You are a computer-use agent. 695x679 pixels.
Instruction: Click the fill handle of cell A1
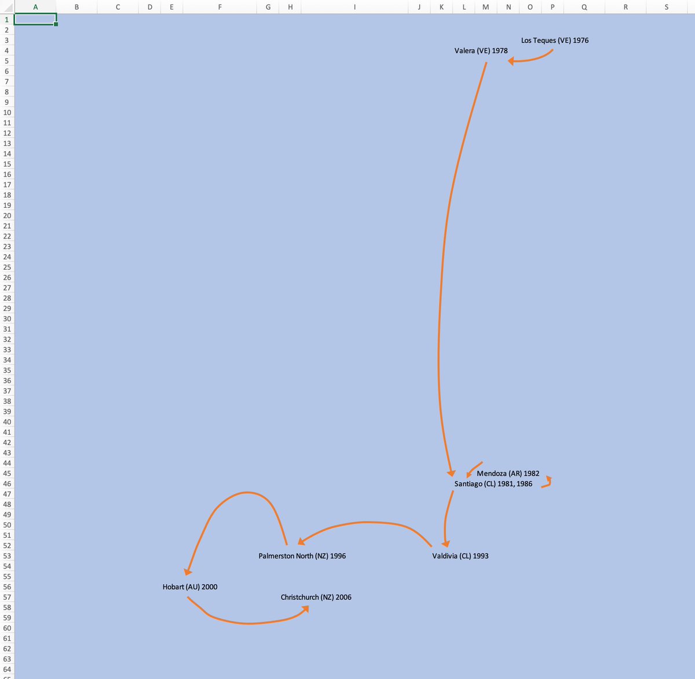pyautogui.click(x=56, y=24)
